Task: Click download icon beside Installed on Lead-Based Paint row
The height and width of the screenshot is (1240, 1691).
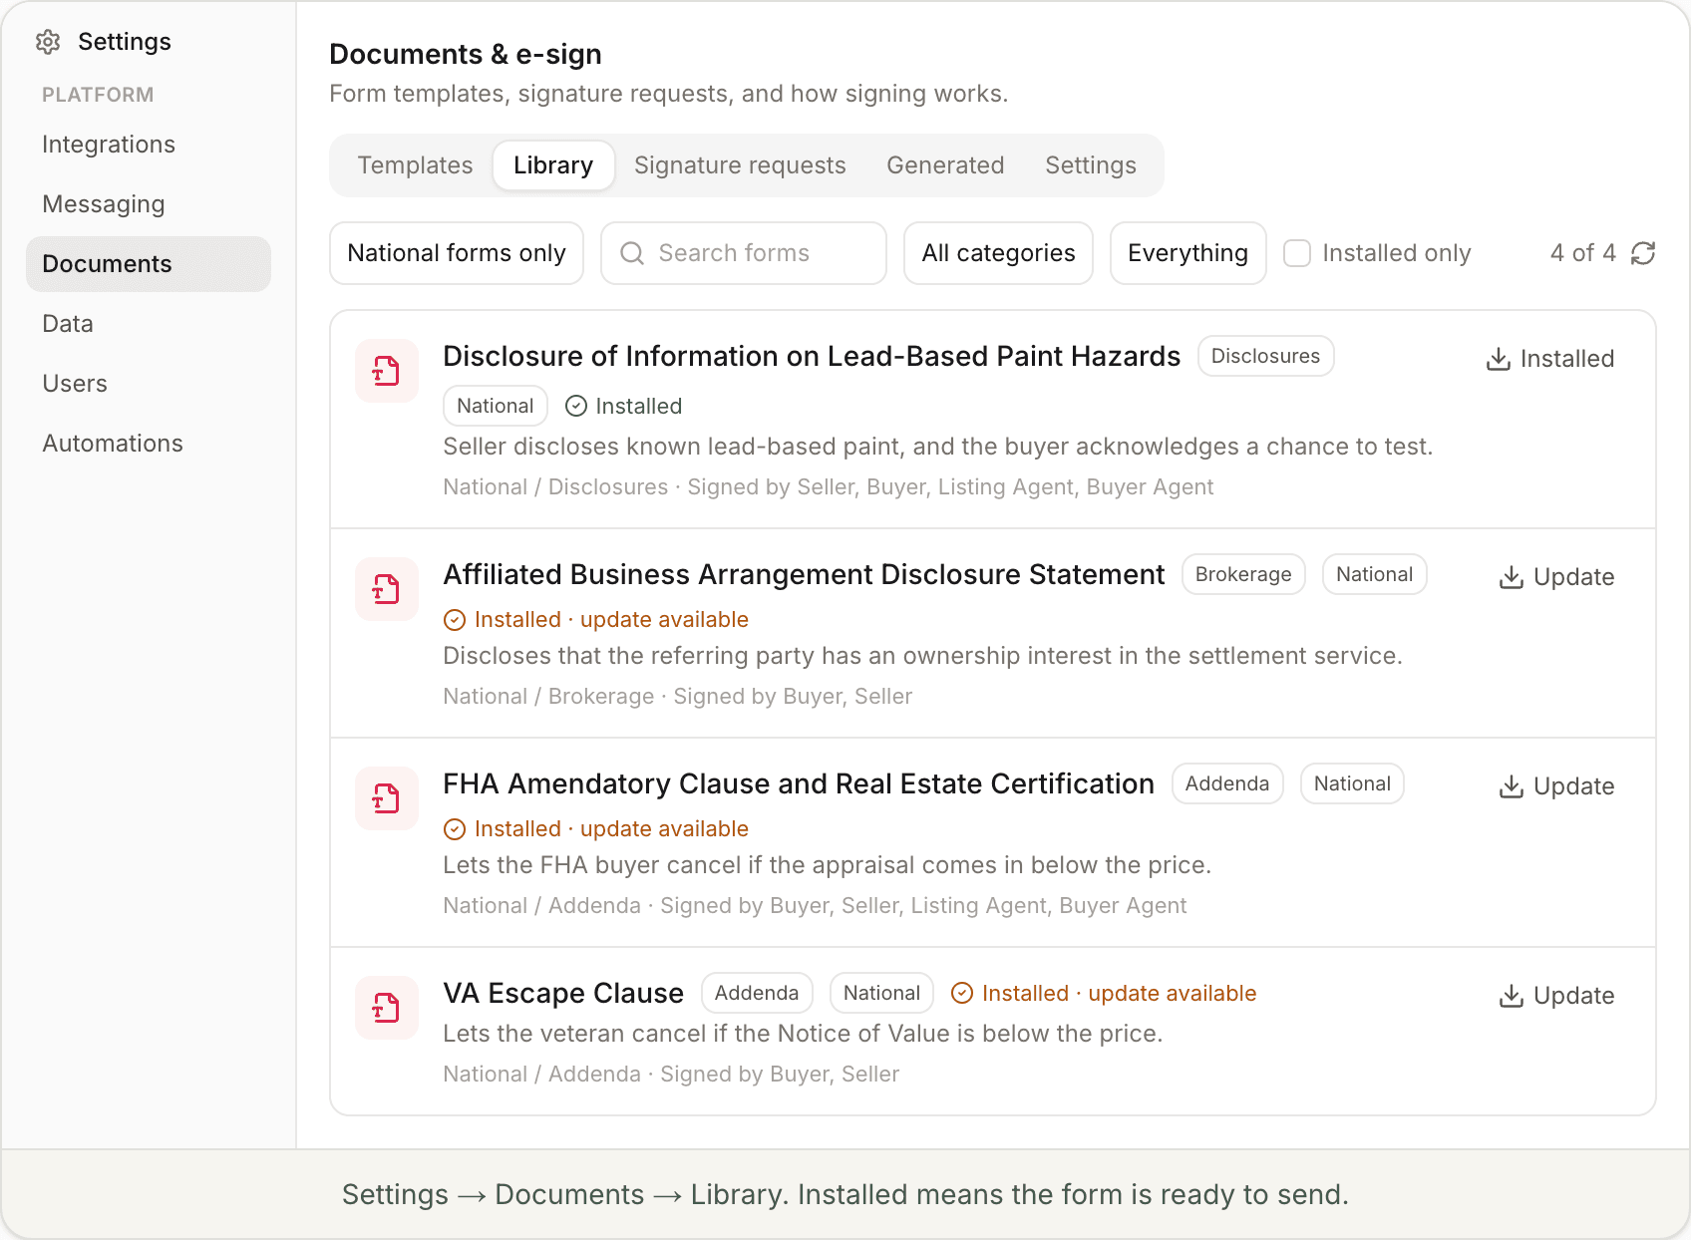Action: [x=1499, y=359]
